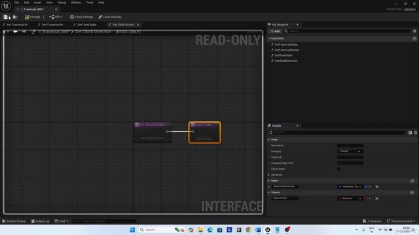Image resolution: width=419 pixels, height=235 pixels.
Task: Select the Set Climb Direction entry node
Action: [x=153, y=132]
